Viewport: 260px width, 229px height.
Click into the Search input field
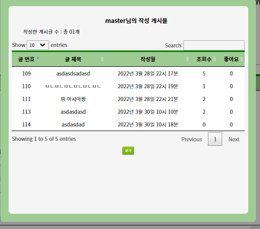[x=214, y=45]
